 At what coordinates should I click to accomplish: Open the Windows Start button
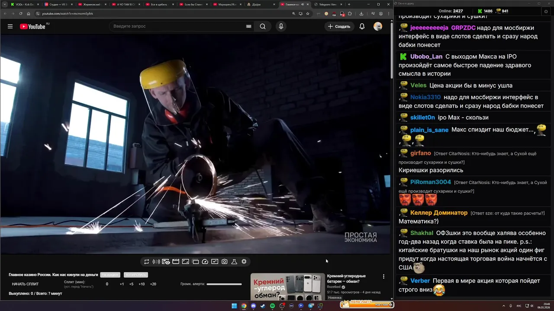click(234, 306)
